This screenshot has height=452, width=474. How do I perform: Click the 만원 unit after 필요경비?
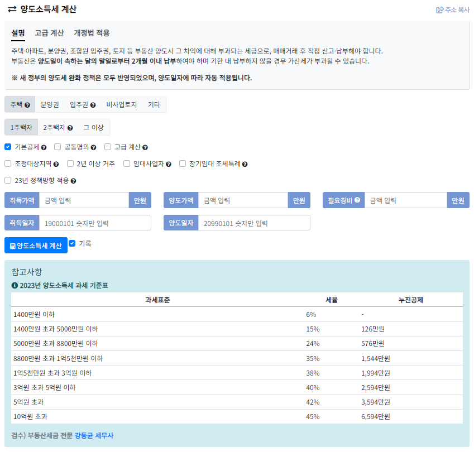click(458, 200)
